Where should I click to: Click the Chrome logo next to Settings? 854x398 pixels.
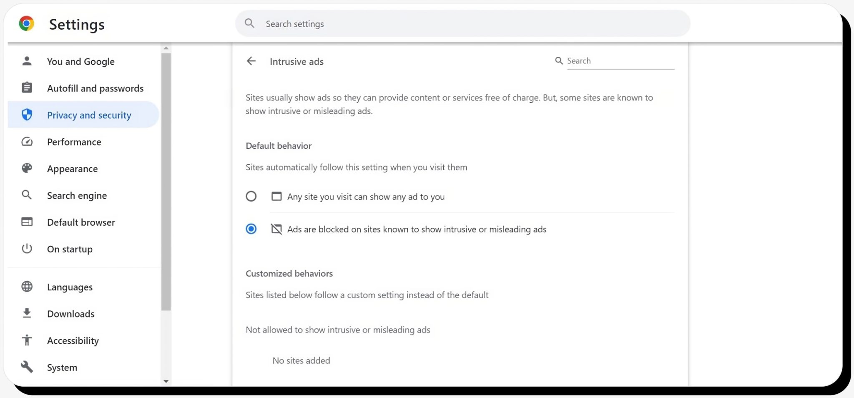pyautogui.click(x=27, y=24)
